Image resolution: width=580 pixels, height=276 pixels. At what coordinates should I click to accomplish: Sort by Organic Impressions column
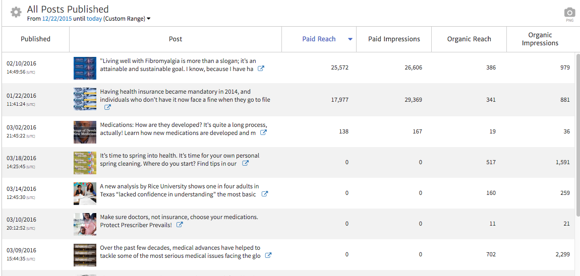[540, 39]
